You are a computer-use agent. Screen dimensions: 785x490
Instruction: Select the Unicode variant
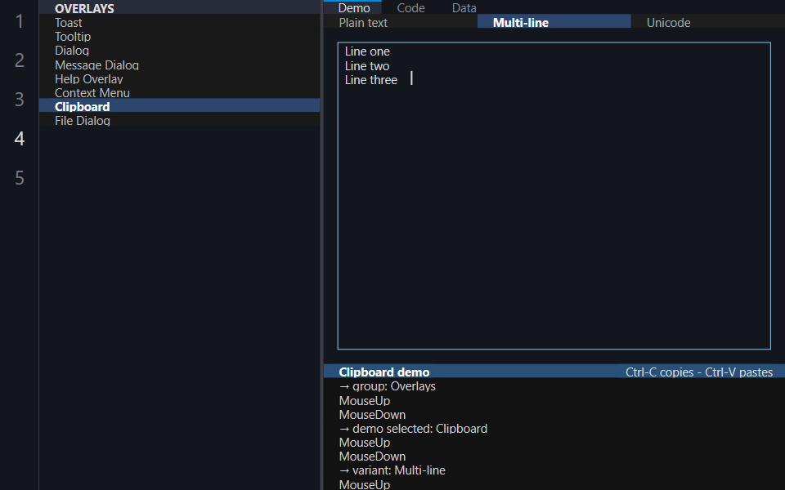click(x=708, y=23)
